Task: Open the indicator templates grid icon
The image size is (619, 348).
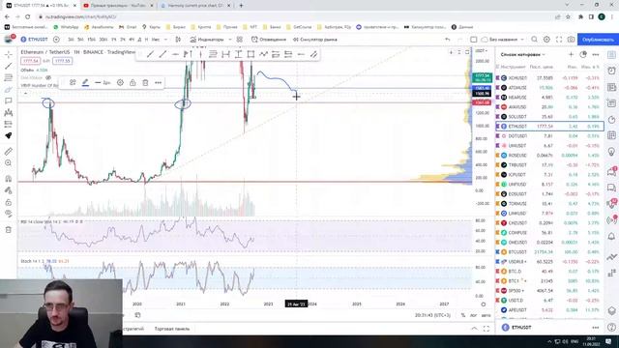Action: point(240,40)
